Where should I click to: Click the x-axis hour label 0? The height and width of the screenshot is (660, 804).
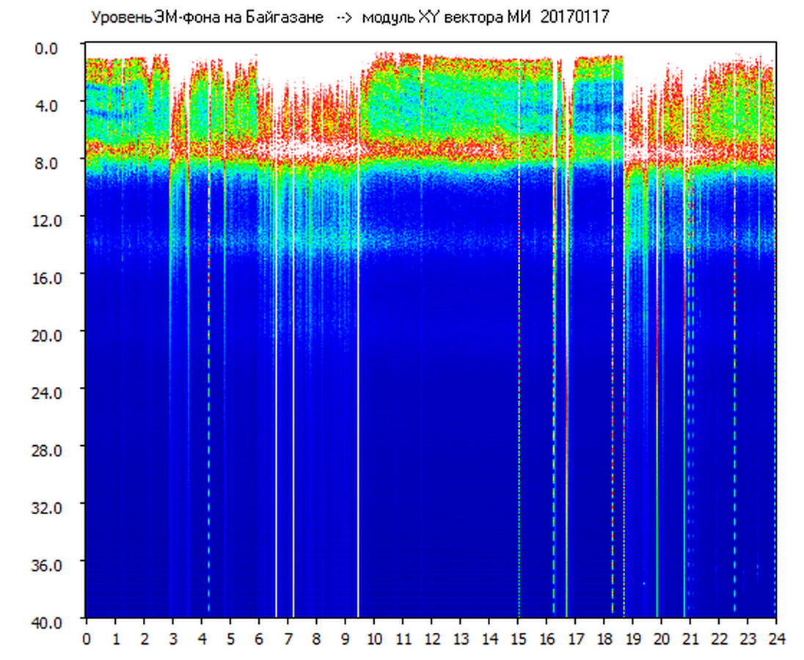(x=87, y=638)
